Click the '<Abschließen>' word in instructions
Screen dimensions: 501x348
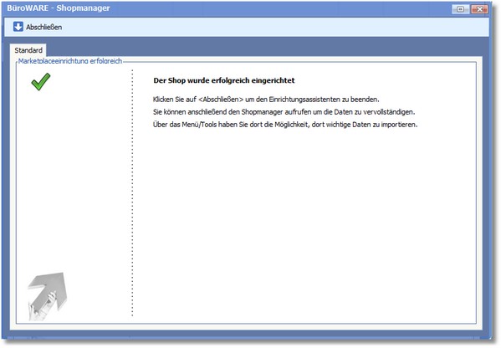tap(221, 100)
